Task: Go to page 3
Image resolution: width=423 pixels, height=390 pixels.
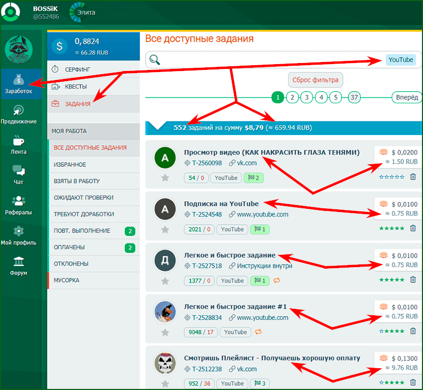Action: [x=307, y=97]
